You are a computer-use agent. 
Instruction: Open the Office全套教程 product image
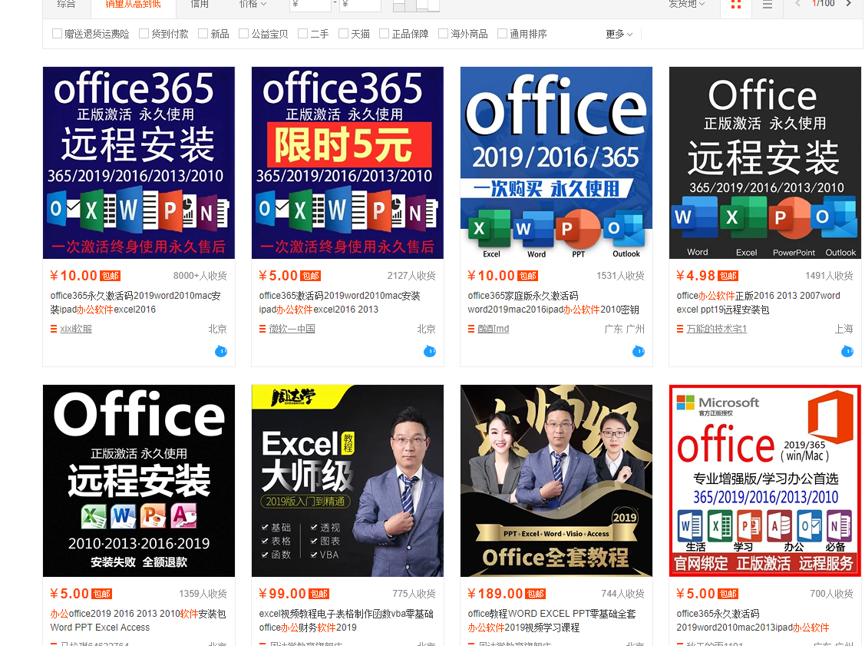(x=556, y=481)
